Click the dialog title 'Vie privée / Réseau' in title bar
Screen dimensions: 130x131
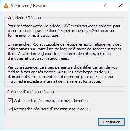click(x=28, y=6)
